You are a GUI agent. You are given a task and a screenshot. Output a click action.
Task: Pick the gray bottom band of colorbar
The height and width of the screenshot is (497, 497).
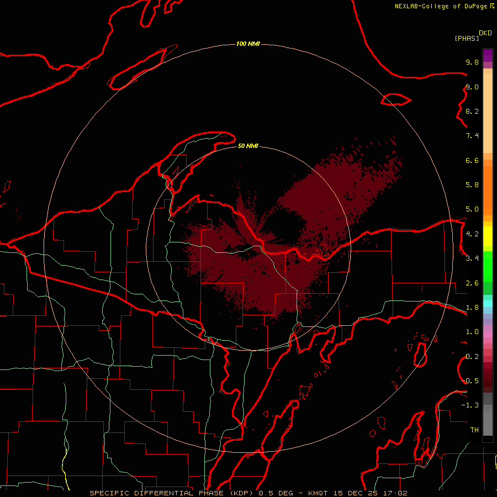pyautogui.click(x=488, y=423)
